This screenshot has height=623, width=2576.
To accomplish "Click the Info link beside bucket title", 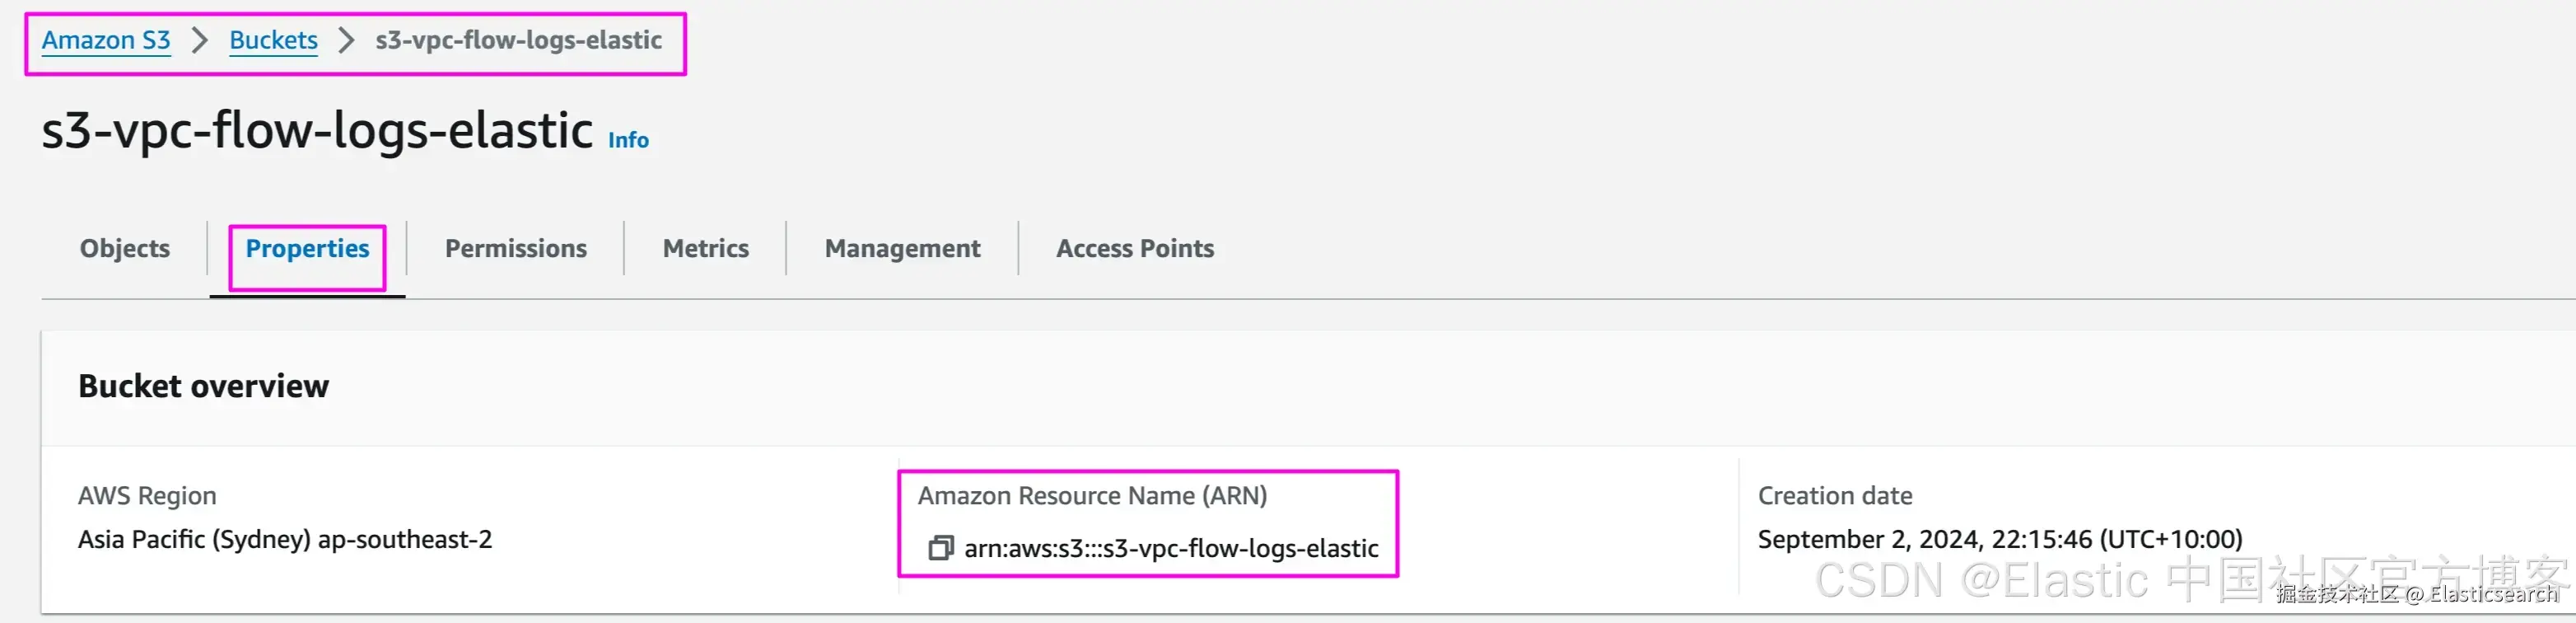I will click(x=628, y=141).
